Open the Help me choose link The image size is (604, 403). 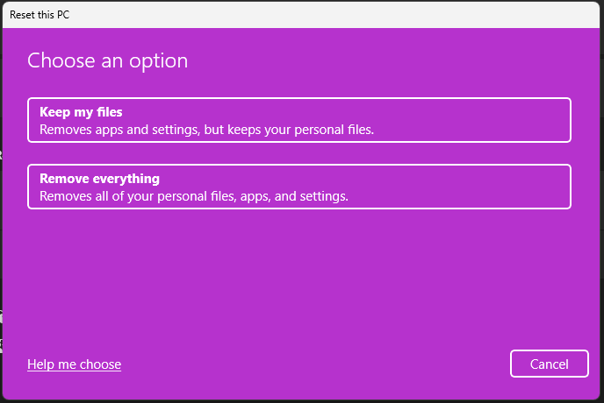coord(74,364)
